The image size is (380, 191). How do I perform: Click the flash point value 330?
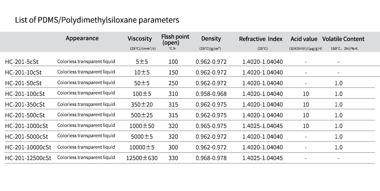[x=173, y=158]
